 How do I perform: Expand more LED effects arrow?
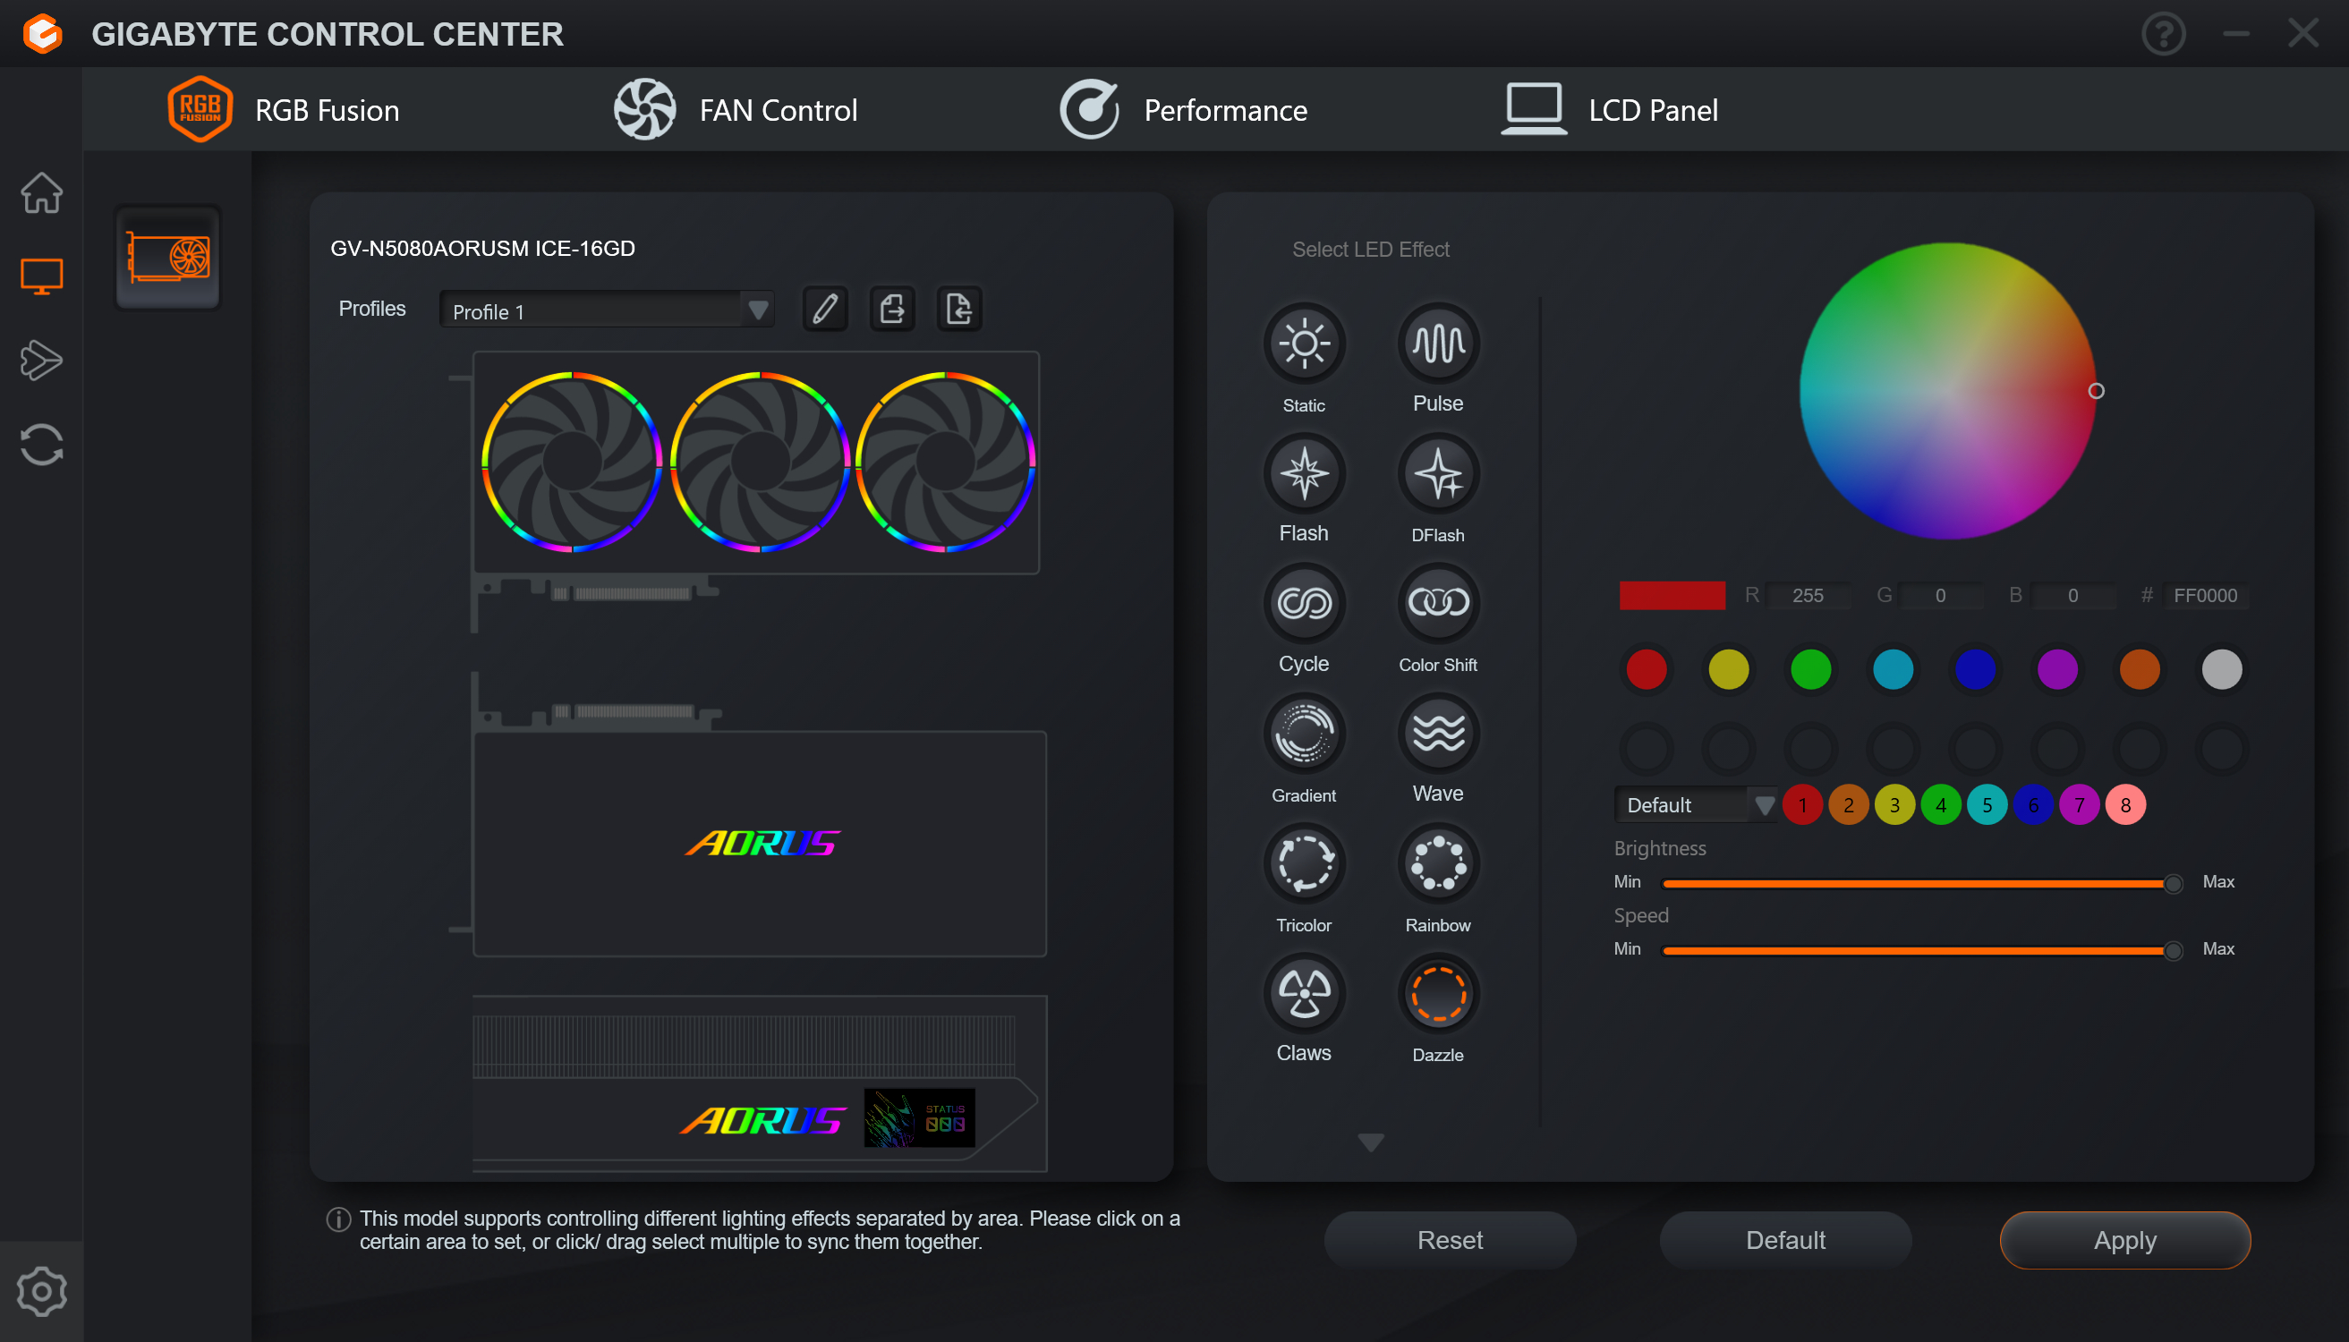tap(1370, 1142)
